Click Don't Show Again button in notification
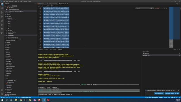 [172, 93]
